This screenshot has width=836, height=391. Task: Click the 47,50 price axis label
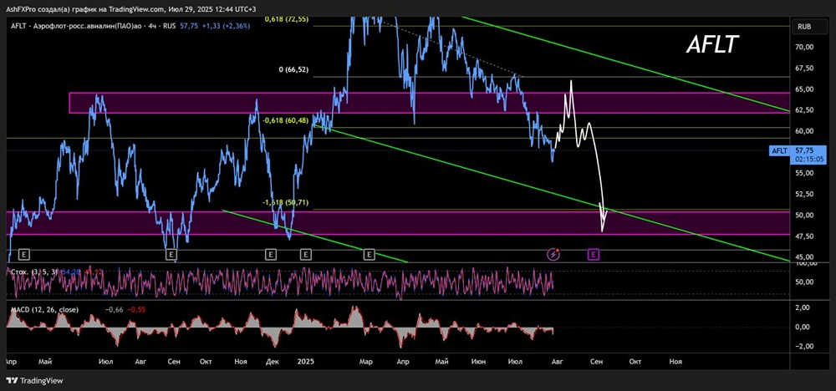tap(804, 236)
